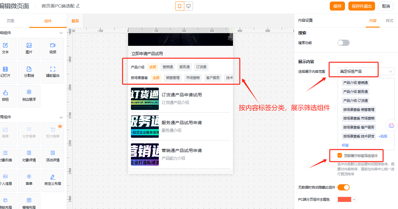Click the 保存 button
The image size is (398, 209).
[x=337, y=6]
